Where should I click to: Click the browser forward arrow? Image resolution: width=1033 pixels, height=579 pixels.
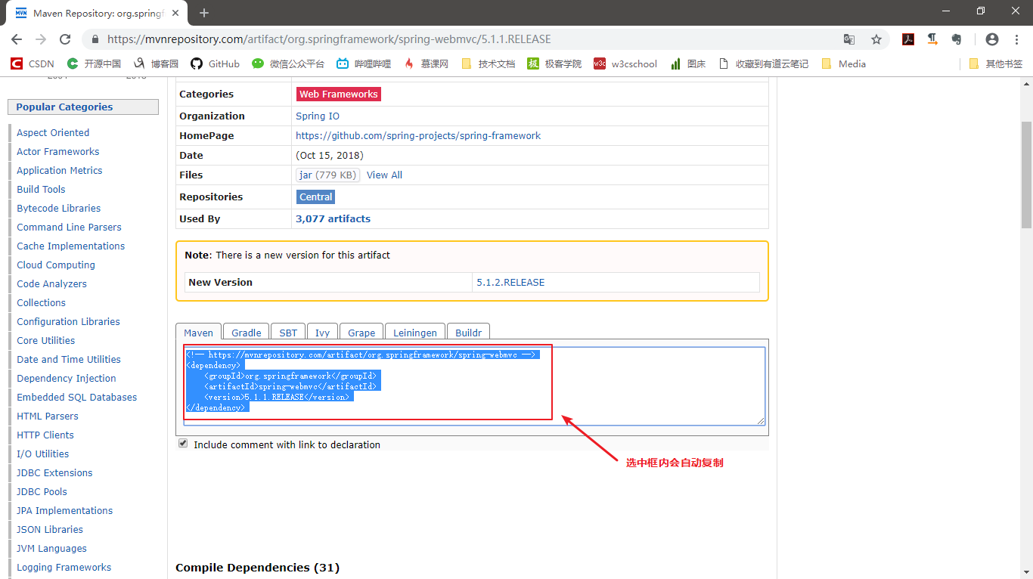point(41,39)
